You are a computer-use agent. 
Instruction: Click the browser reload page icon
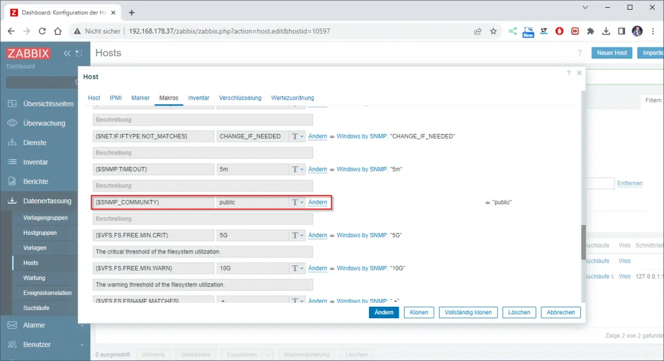[x=43, y=31]
